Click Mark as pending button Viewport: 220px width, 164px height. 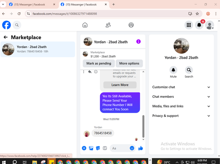tap(99, 63)
